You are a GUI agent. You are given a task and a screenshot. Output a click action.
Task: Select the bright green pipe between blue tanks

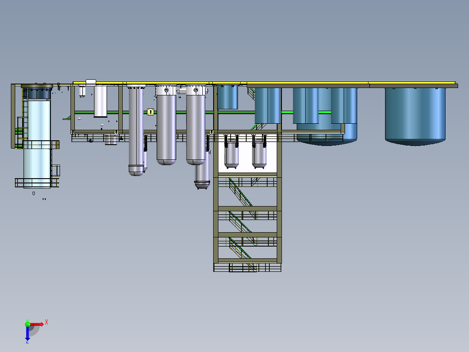[x=287, y=112]
